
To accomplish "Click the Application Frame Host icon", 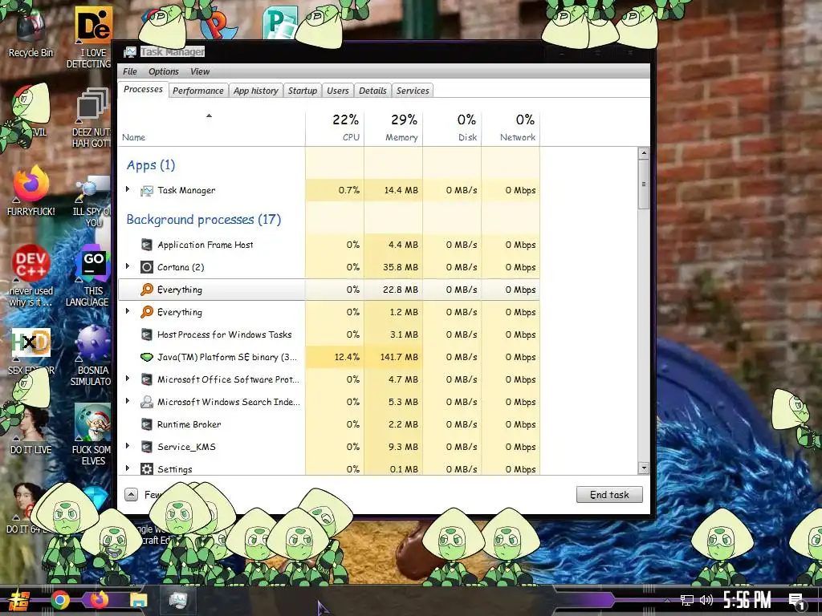I will [x=147, y=245].
